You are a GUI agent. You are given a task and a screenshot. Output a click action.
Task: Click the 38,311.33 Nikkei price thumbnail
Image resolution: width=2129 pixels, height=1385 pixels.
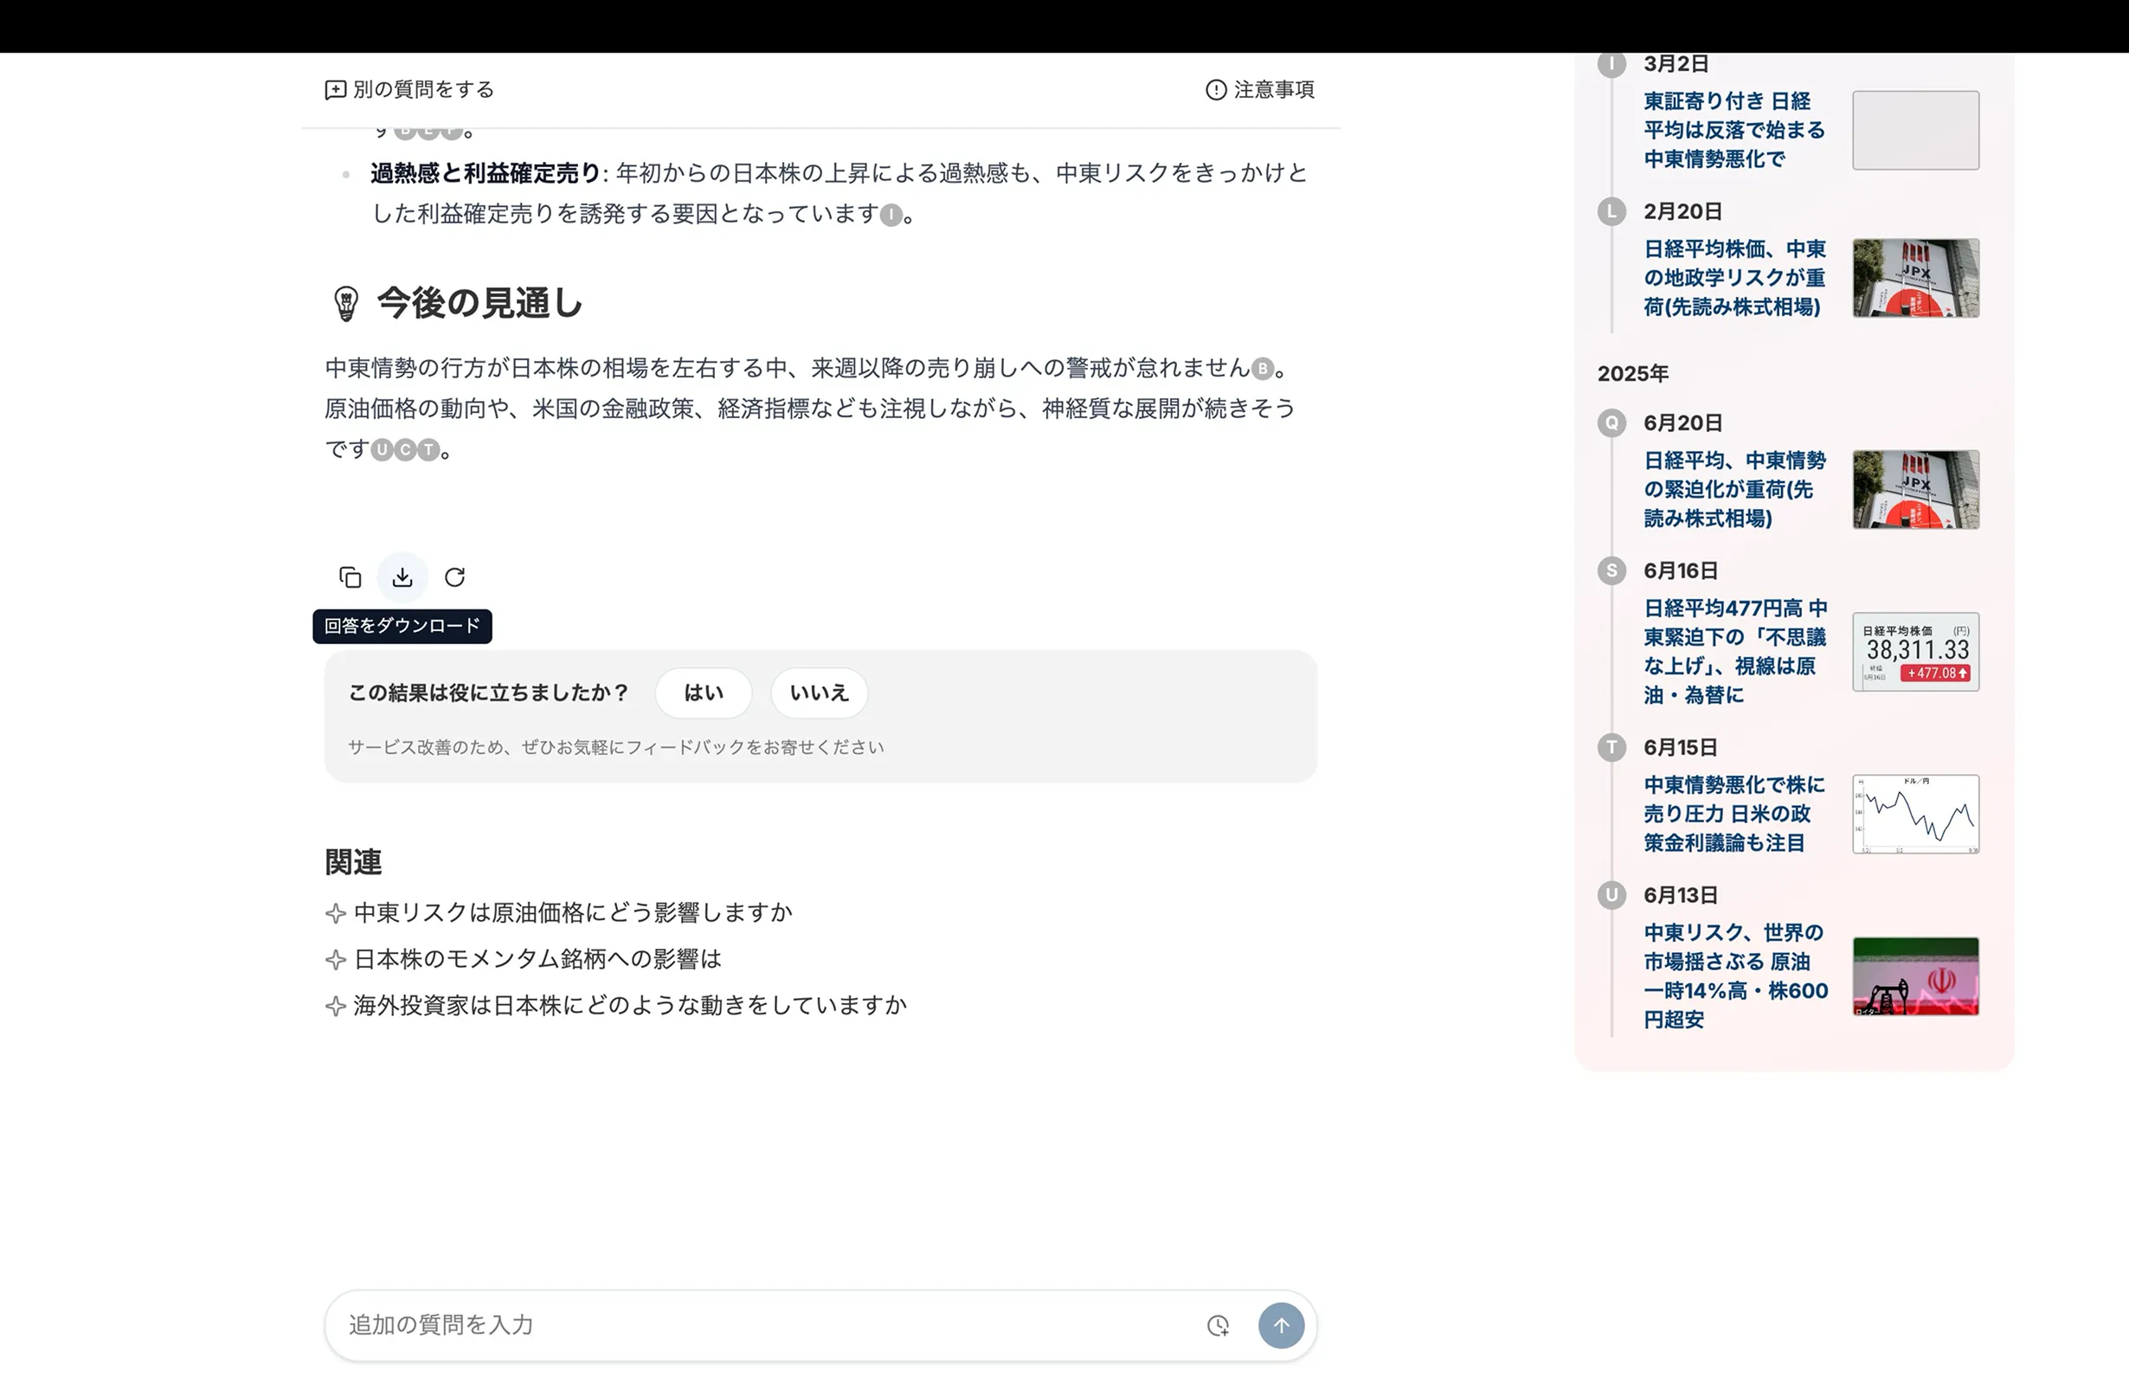click(x=1915, y=651)
